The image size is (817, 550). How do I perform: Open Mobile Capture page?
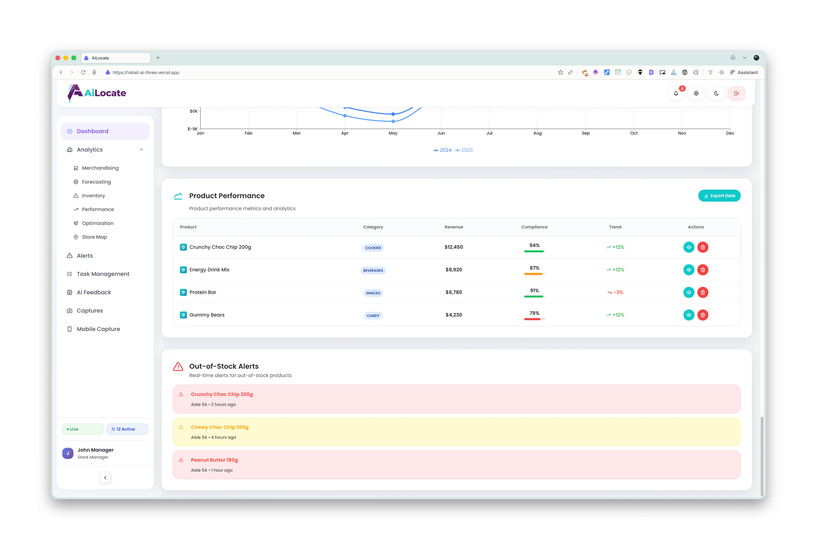click(105, 329)
